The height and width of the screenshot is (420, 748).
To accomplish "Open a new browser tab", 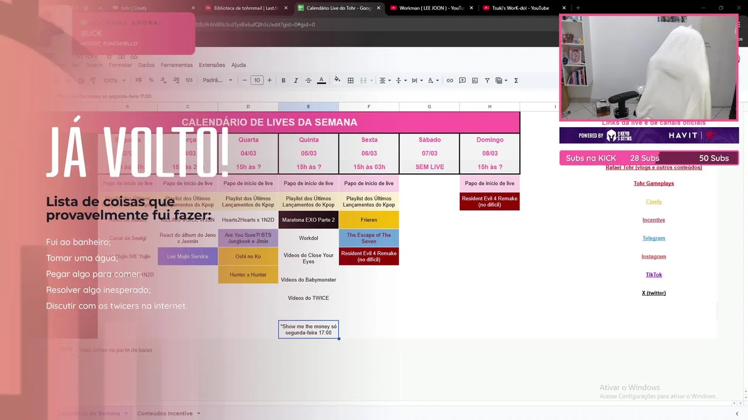I will [x=578, y=8].
